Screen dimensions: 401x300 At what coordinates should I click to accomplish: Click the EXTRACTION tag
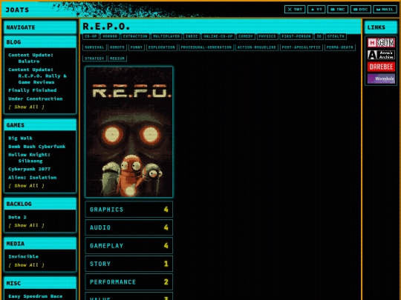click(x=135, y=36)
